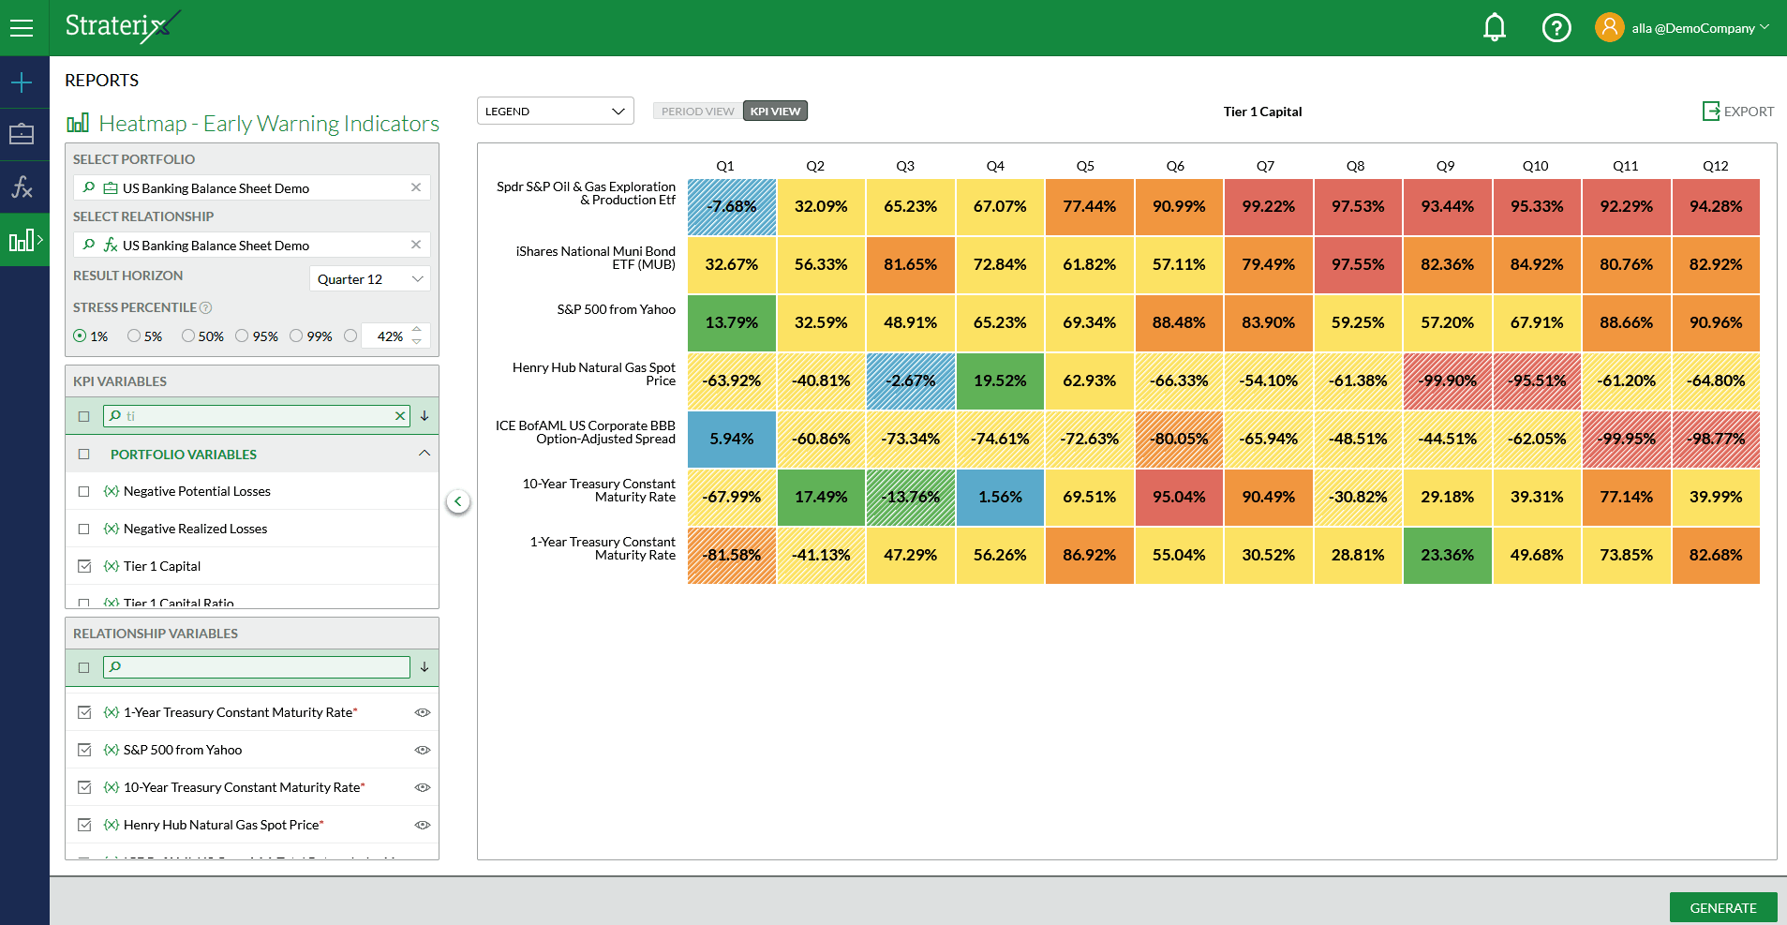This screenshot has height=925, width=1787.
Task: Switch to KPI View tab
Action: click(x=775, y=112)
